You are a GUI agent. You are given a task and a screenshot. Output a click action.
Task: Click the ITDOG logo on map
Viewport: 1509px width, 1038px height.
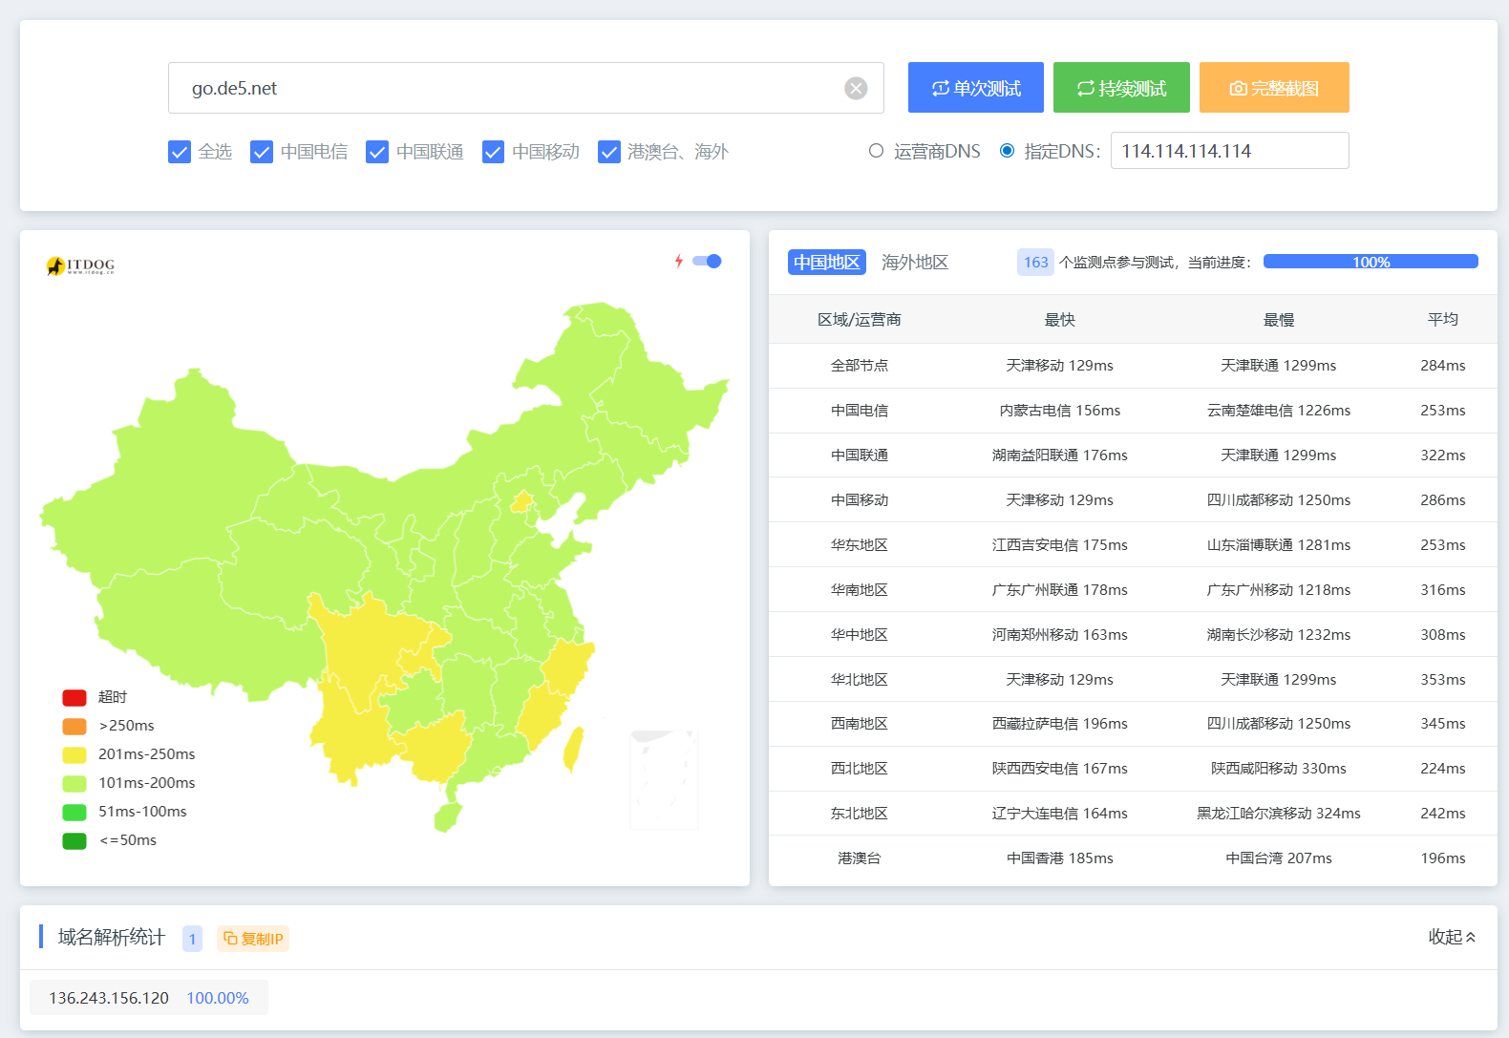coord(80,265)
